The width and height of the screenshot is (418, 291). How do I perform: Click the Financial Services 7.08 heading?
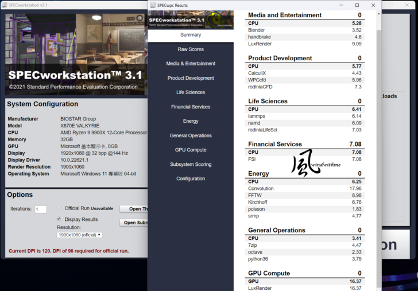(x=305, y=144)
